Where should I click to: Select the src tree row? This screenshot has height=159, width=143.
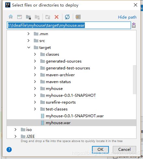point(71,41)
